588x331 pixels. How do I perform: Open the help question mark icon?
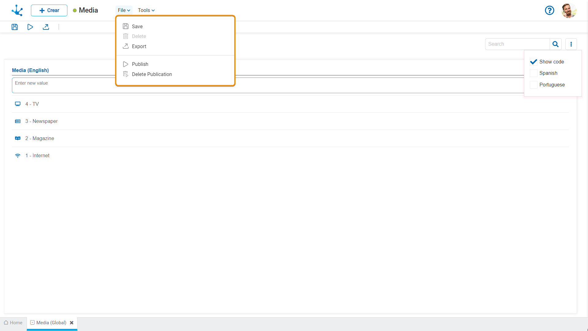[549, 10]
